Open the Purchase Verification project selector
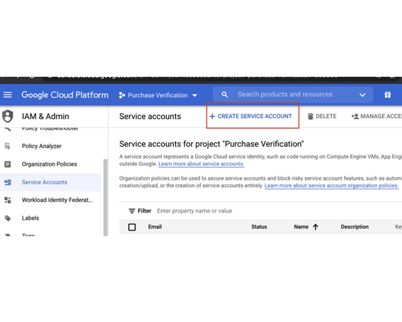The height and width of the screenshot is (322, 402). click(158, 95)
